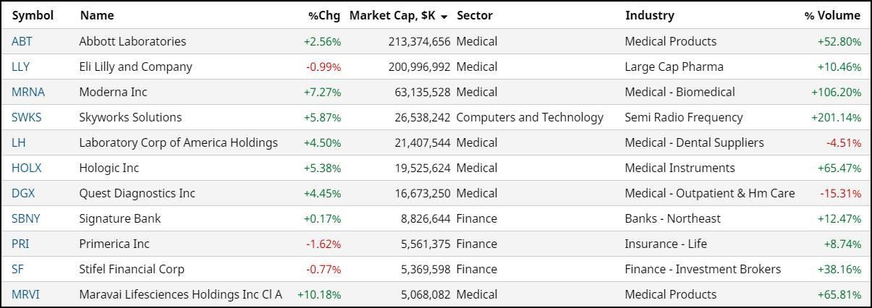This screenshot has height=308, width=872.
Task: Open the ABT ticker symbol link
Action: click(x=22, y=41)
